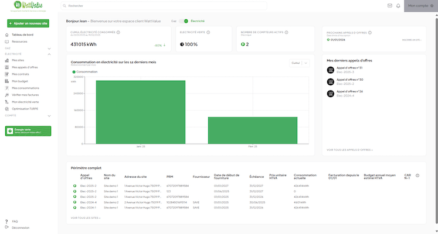The image size is (438, 234).
Task: Click info icon beside CAR N-1 column
Action: pos(417,175)
